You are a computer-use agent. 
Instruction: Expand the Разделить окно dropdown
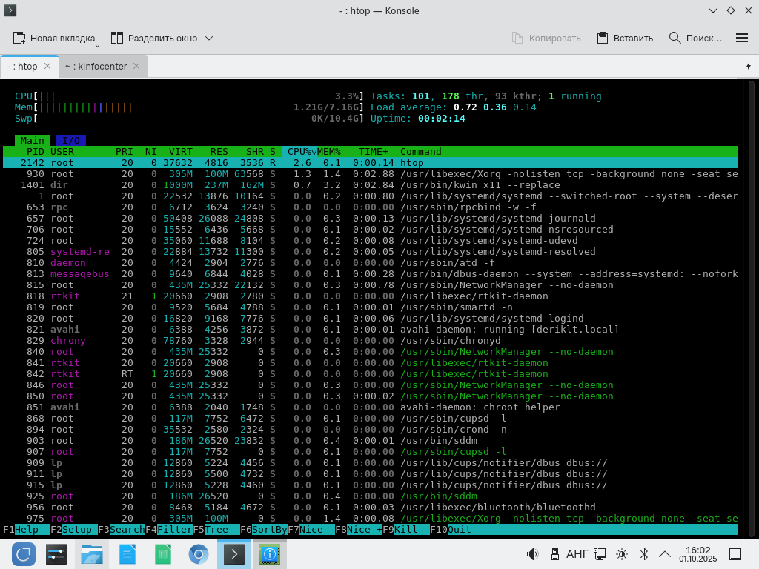[209, 38]
